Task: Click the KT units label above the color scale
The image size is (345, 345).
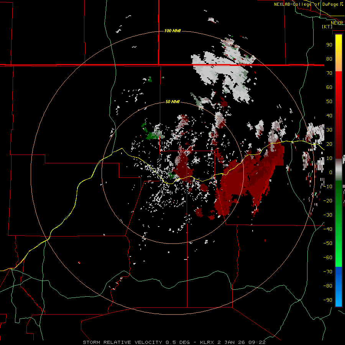Action: [327, 26]
